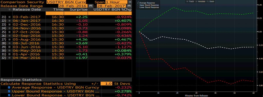Select the 03-Feb-2017 row checkbox
Screen dimensions: 263x97
coord(10,17)
